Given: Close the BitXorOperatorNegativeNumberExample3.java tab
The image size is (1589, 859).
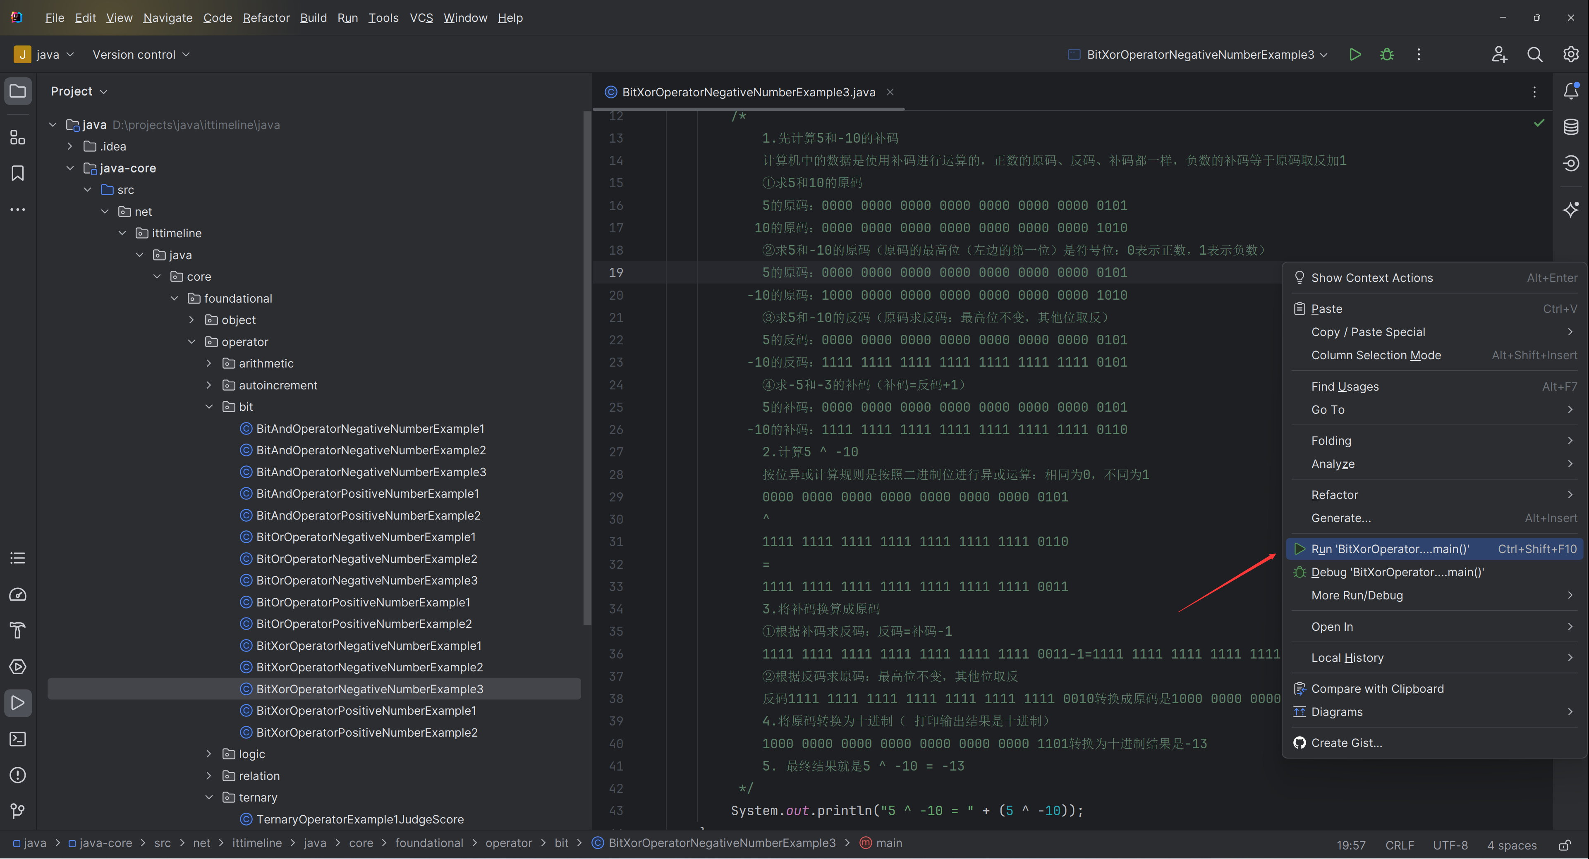Looking at the screenshot, I should [890, 92].
